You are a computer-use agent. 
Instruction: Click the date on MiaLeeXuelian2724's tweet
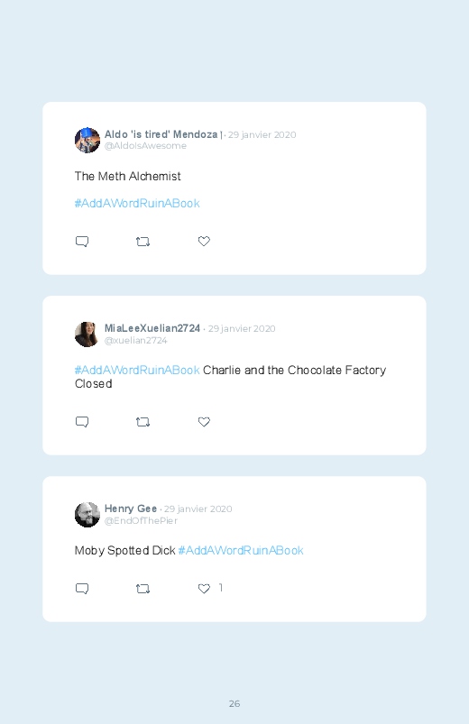(242, 329)
